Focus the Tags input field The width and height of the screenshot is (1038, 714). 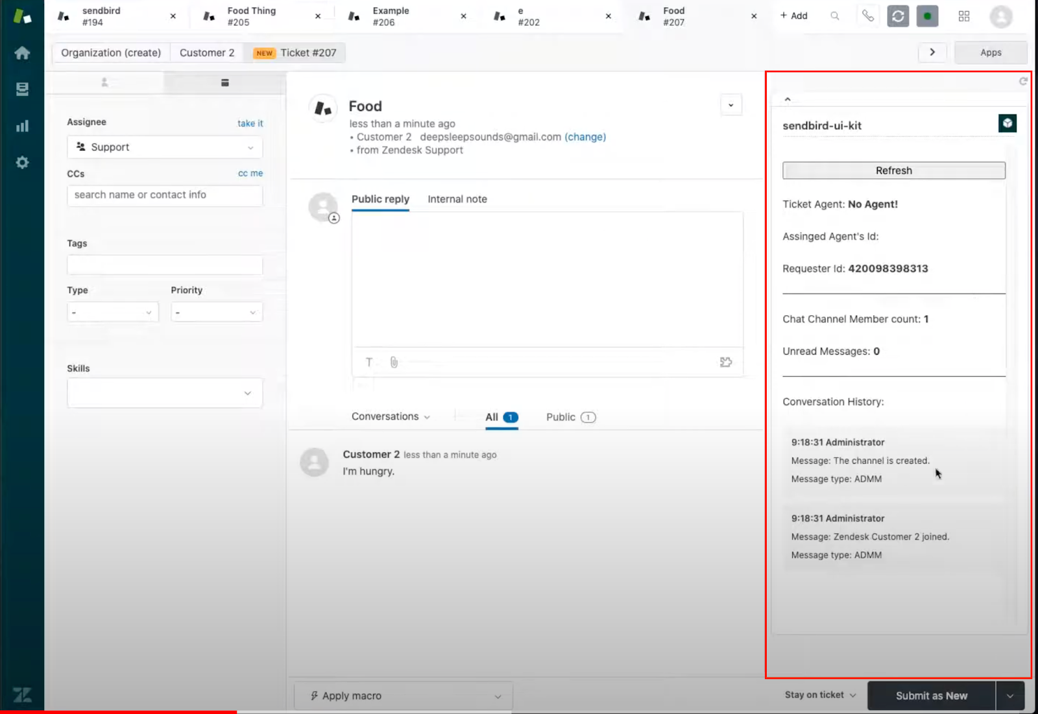pyautogui.click(x=165, y=265)
